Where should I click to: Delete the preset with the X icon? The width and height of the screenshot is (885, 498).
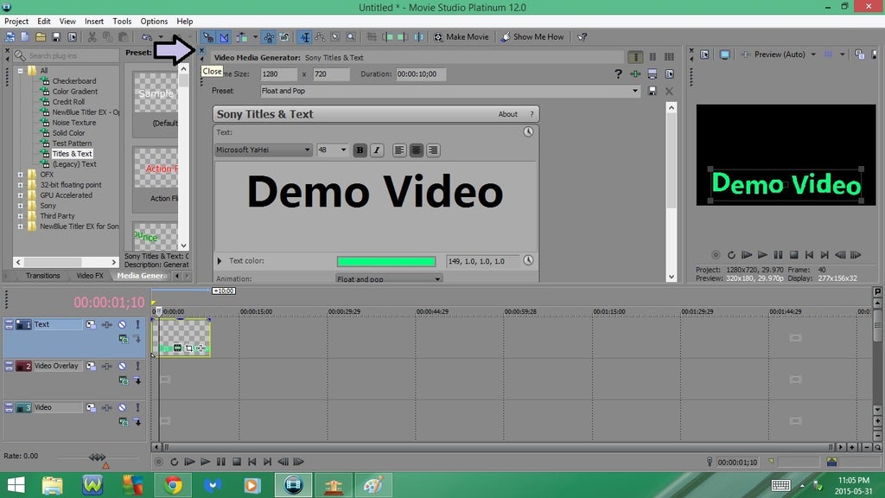(669, 91)
